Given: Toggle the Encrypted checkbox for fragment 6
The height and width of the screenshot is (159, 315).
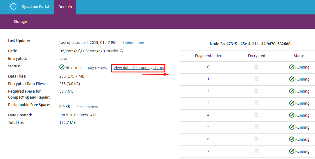Looking at the screenshot, I should (x=256, y=139).
